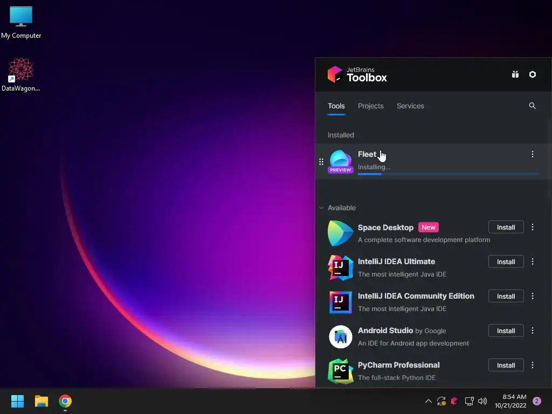Open the options menu for Space Desktop
The width and height of the screenshot is (552, 414).
(532, 227)
